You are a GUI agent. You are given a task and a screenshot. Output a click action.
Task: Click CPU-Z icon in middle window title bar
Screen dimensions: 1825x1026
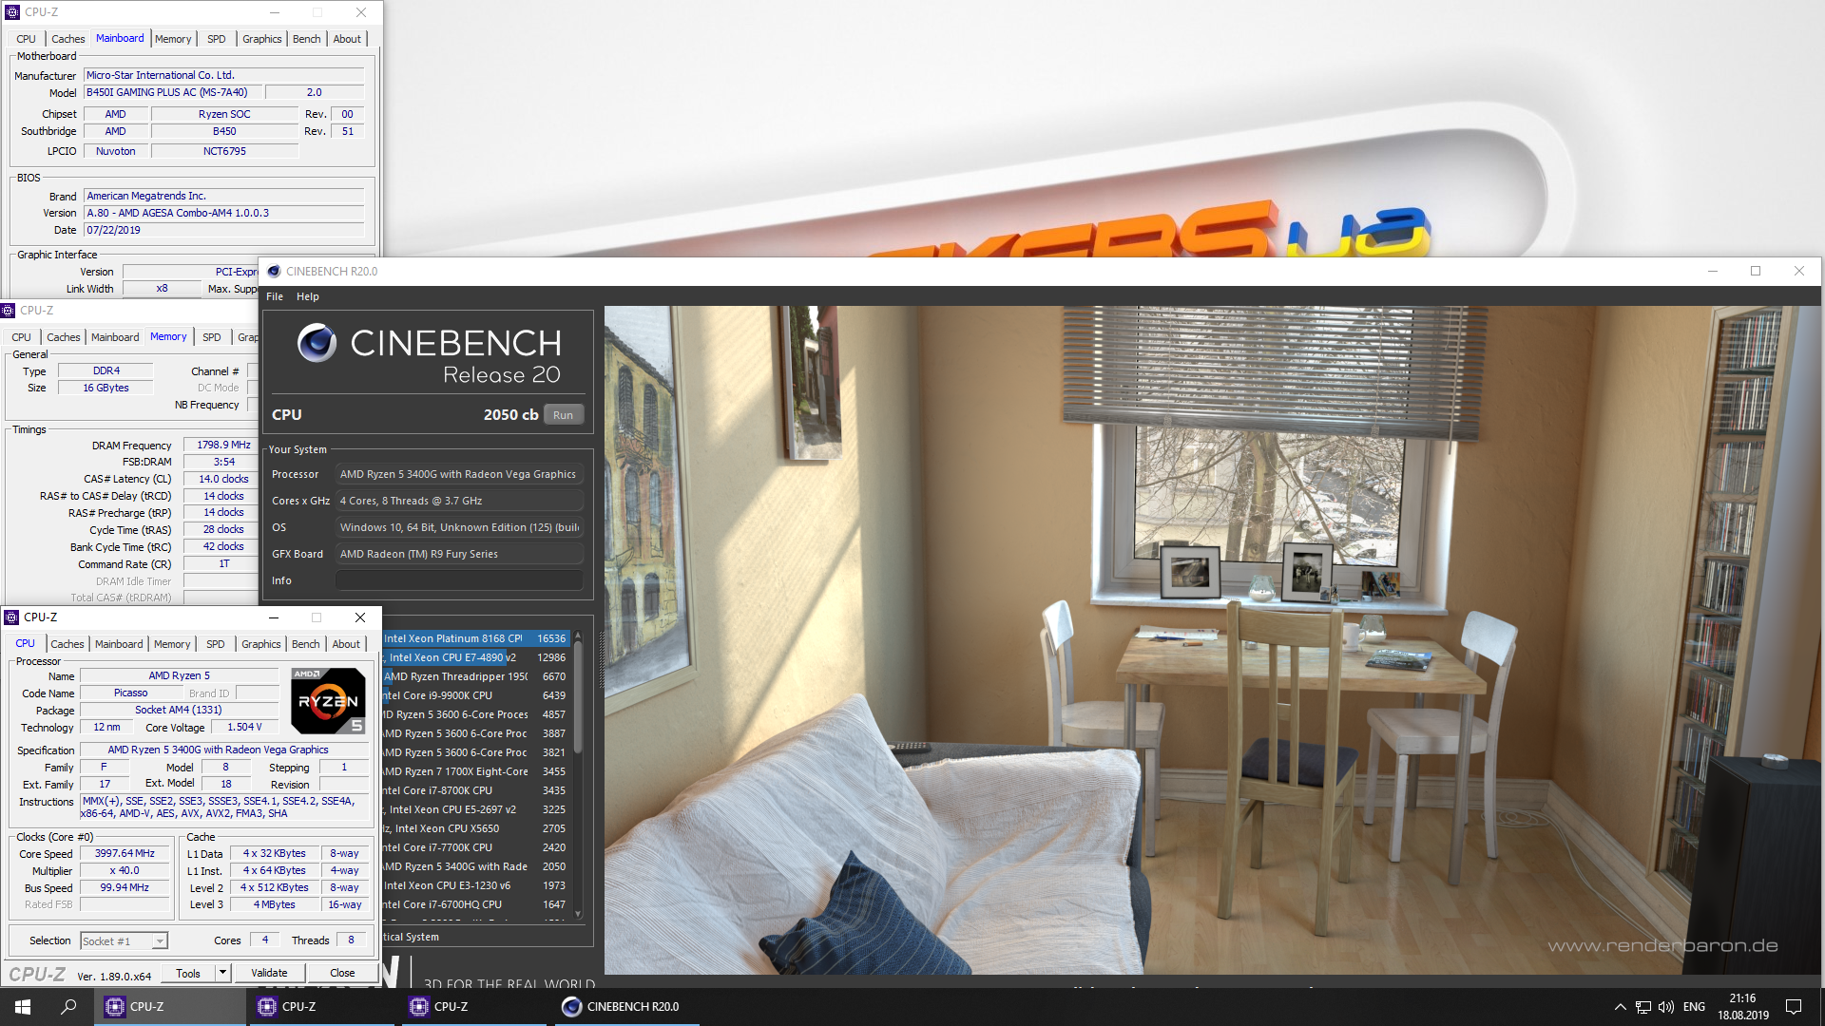[8, 311]
